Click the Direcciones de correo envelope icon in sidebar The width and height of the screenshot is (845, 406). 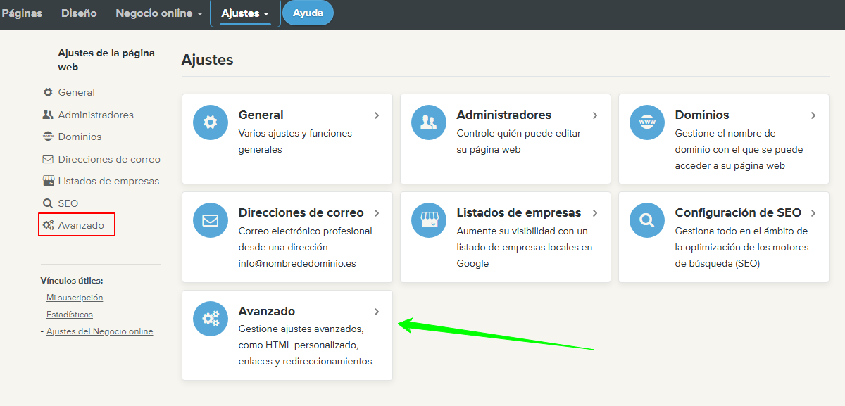click(48, 159)
